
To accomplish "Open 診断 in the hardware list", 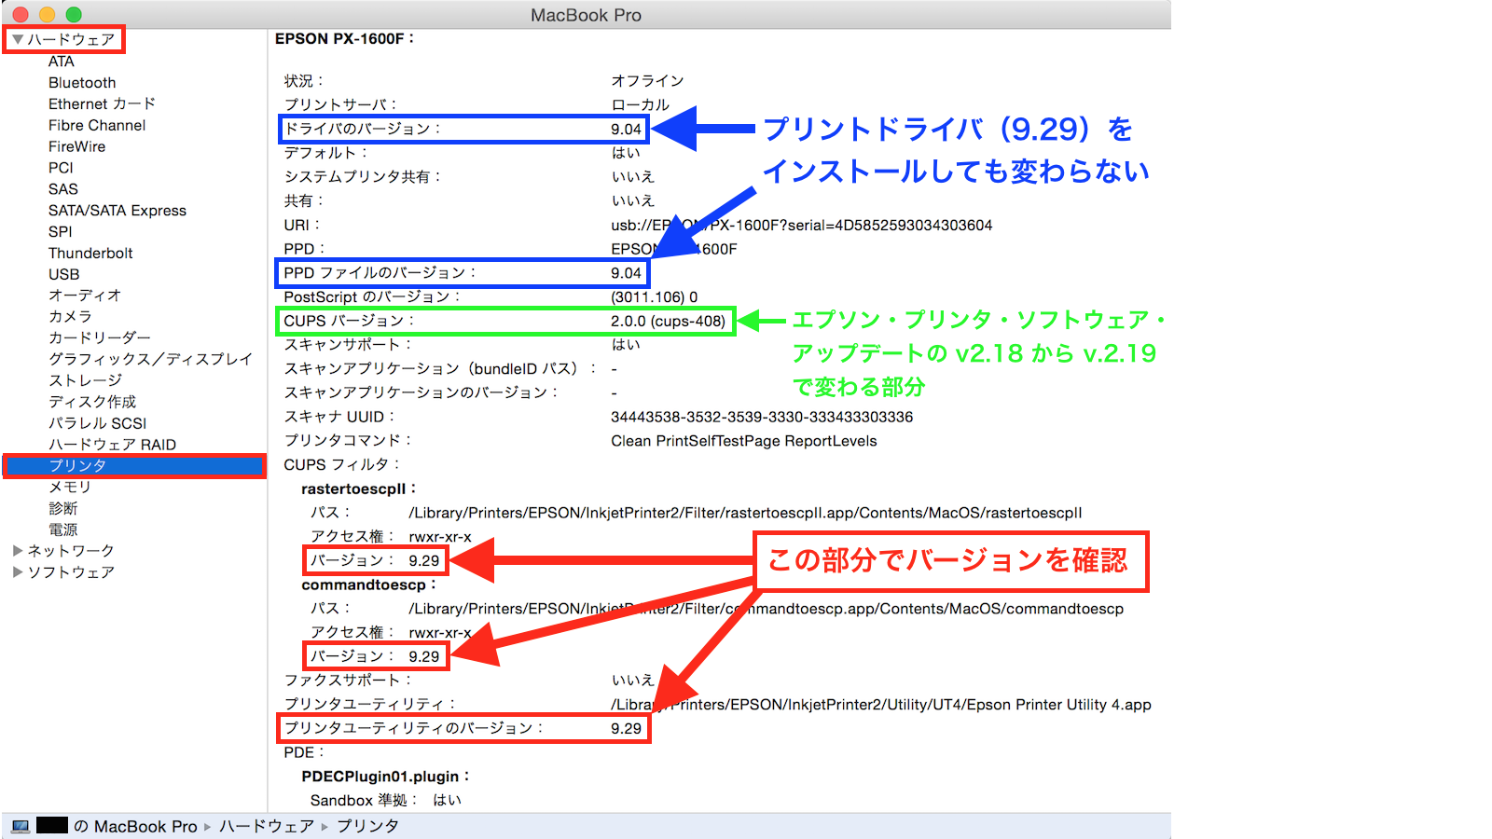I will (63, 509).
